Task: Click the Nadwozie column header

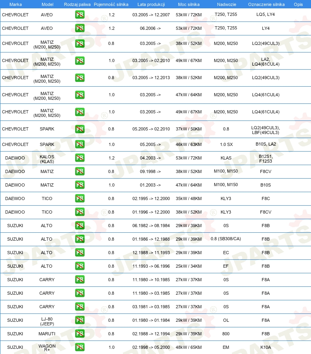Action: [x=227, y=4]
